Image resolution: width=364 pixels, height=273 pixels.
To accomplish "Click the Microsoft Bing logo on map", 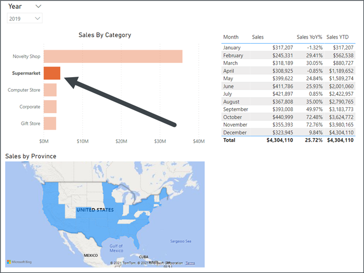I will [21, 262].
